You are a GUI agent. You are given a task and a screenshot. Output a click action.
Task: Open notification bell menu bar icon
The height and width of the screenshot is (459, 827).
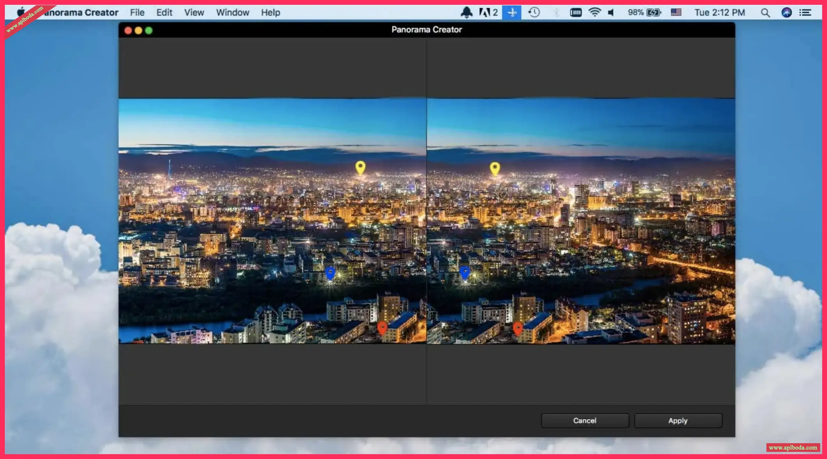(x=466, y=13)
